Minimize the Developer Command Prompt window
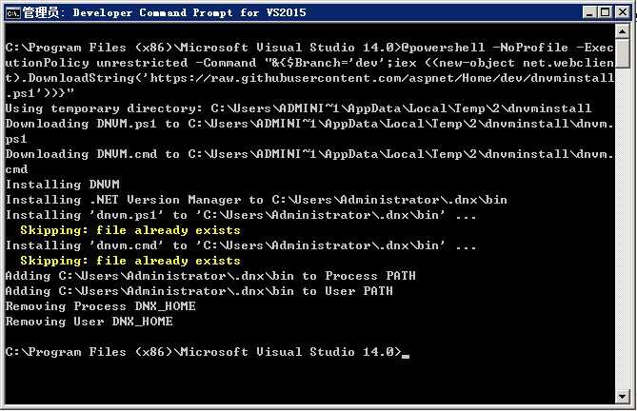 click(x=589, y=12)
